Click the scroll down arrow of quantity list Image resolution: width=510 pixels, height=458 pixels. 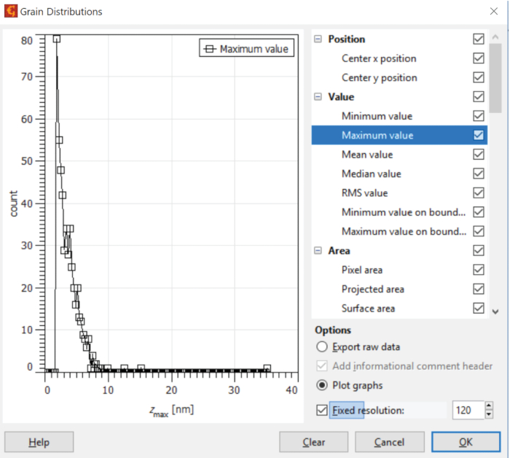pyautogui.click(x=495, y=312)
